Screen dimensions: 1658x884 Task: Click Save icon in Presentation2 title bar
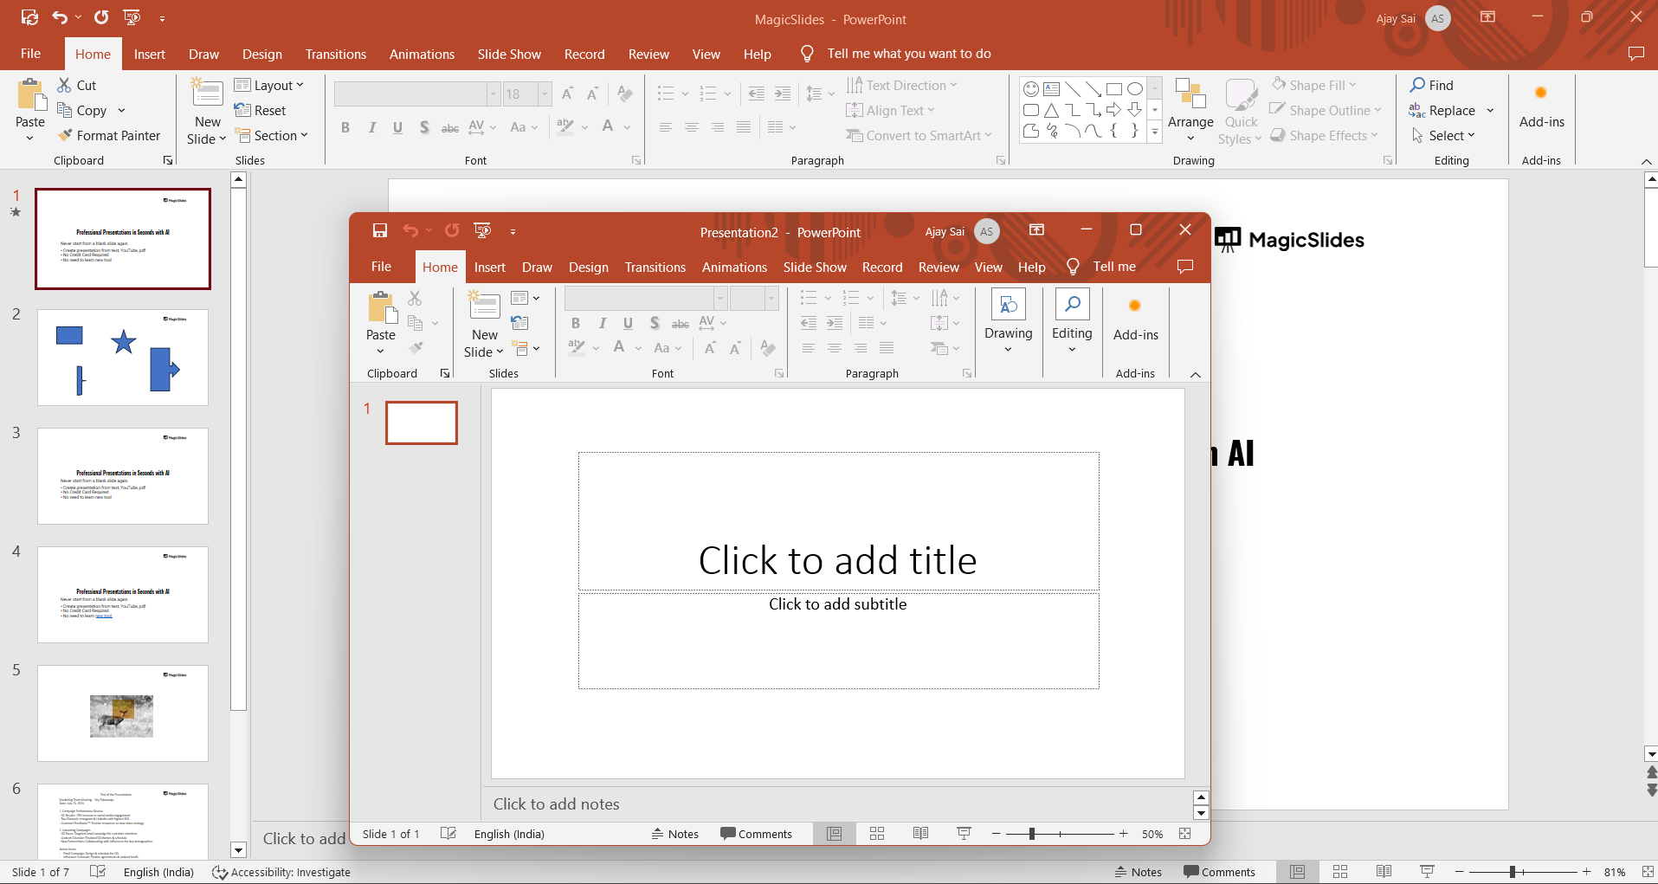(x=380, y=230)
